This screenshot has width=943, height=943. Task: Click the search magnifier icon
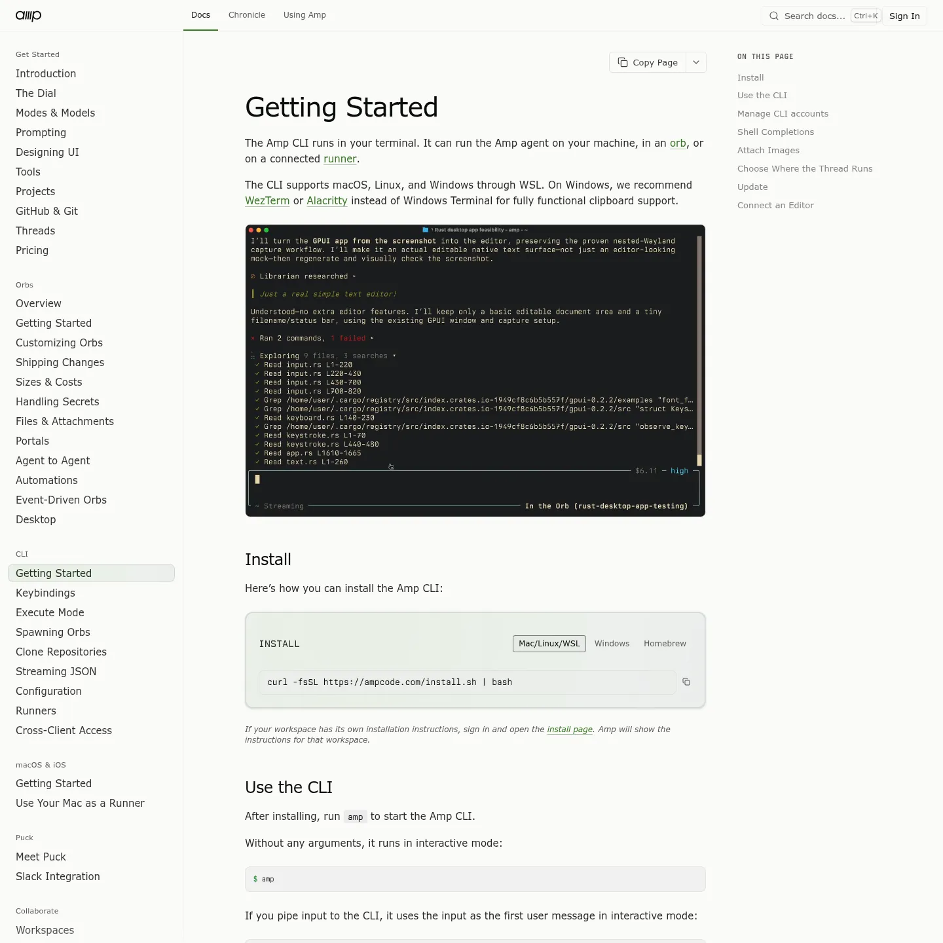(774, 16)
